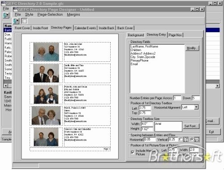Click the entries Down input field
224x170 pixels.
pos(196,98)
